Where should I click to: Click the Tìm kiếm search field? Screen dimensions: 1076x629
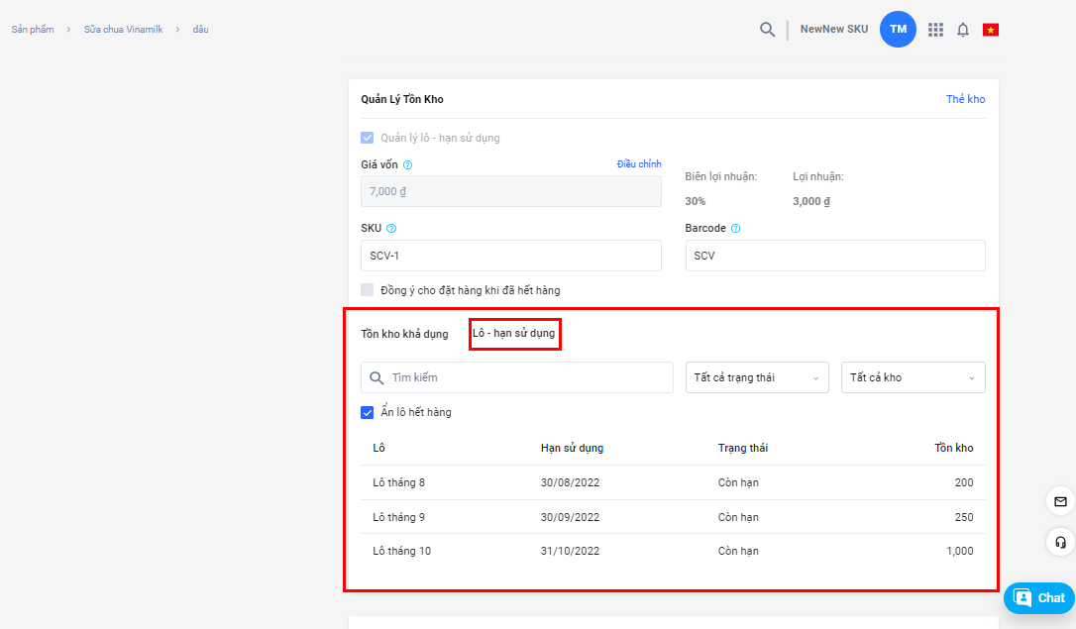coord(517,377)
